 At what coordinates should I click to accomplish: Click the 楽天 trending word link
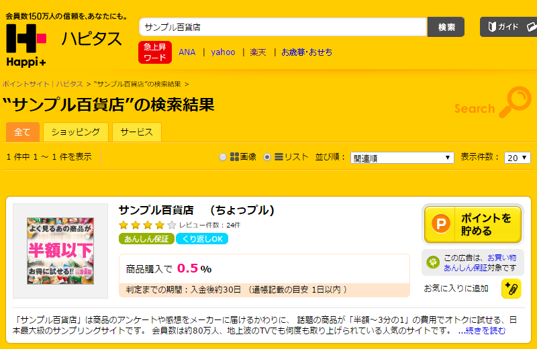point(258,52)
